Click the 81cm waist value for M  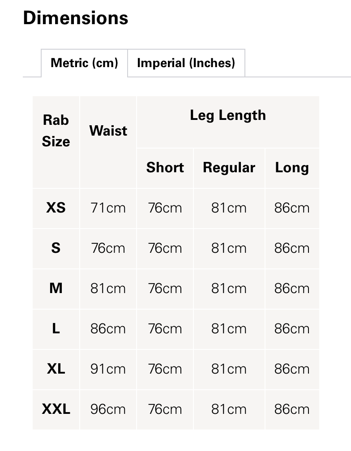108,289
